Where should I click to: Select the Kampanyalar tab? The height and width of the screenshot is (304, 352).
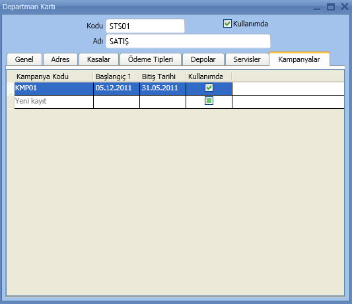click(x=299, y=59)
